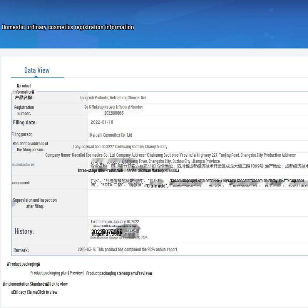Screen dimensions: 308x308
Task: Click the History row label
Action: point(24,231)
